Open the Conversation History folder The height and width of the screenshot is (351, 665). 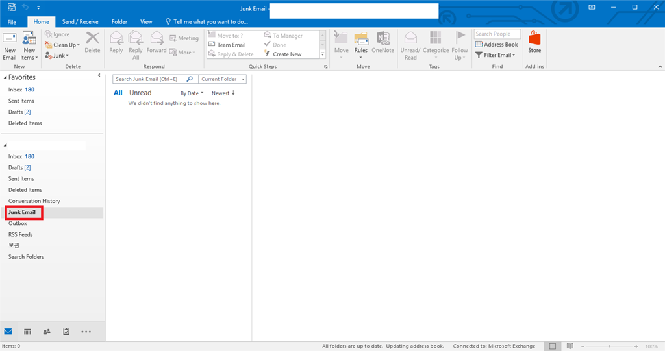(x=34, y=201)
